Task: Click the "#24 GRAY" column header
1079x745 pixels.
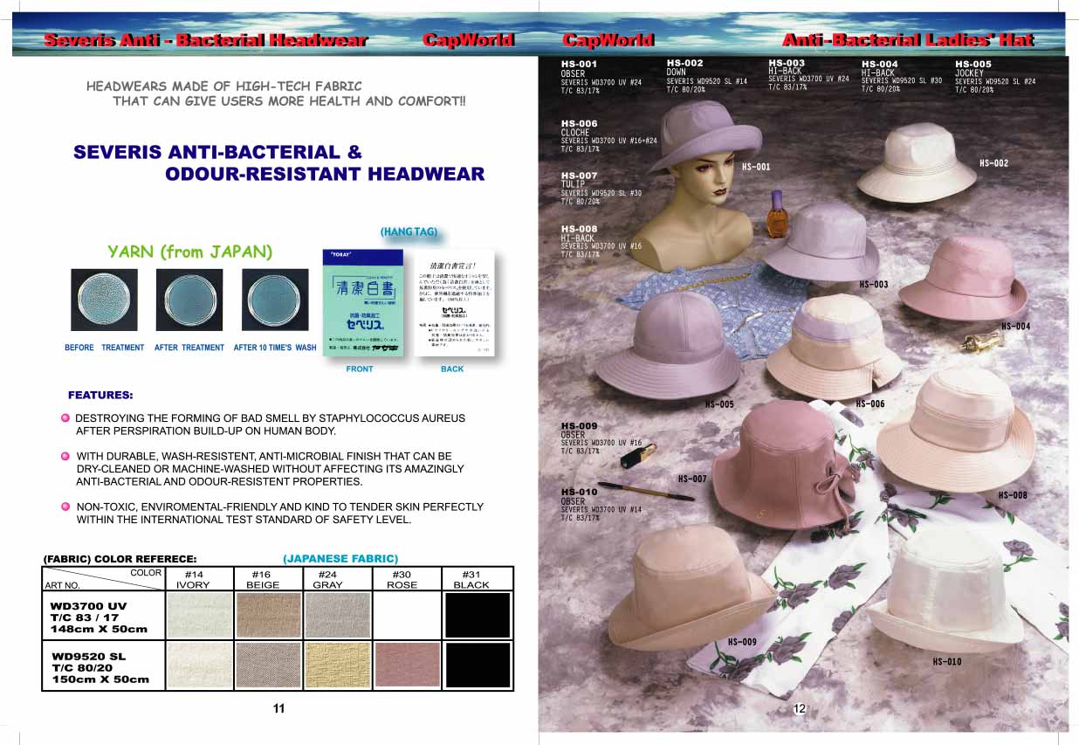Action: [328, 580]
